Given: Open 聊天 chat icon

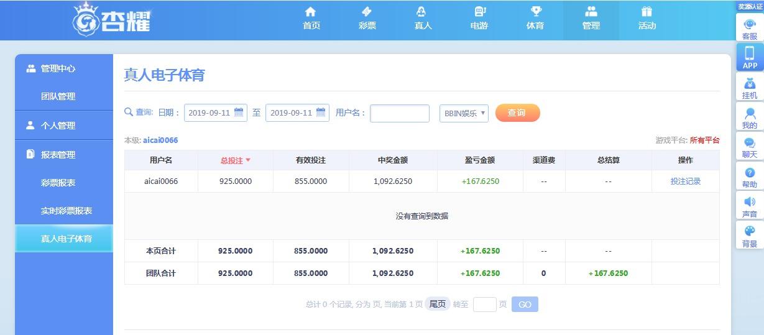Looking at the screenshot, I should coord(750,146).
